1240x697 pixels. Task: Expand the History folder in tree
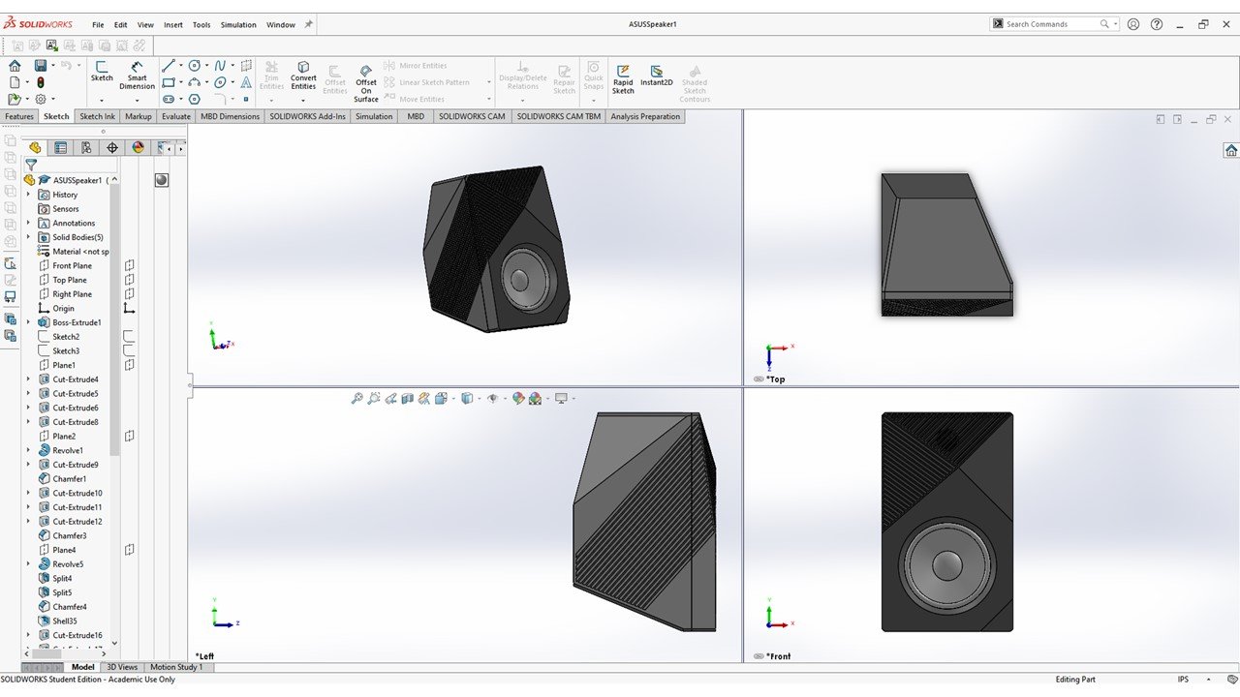[28, 195]
